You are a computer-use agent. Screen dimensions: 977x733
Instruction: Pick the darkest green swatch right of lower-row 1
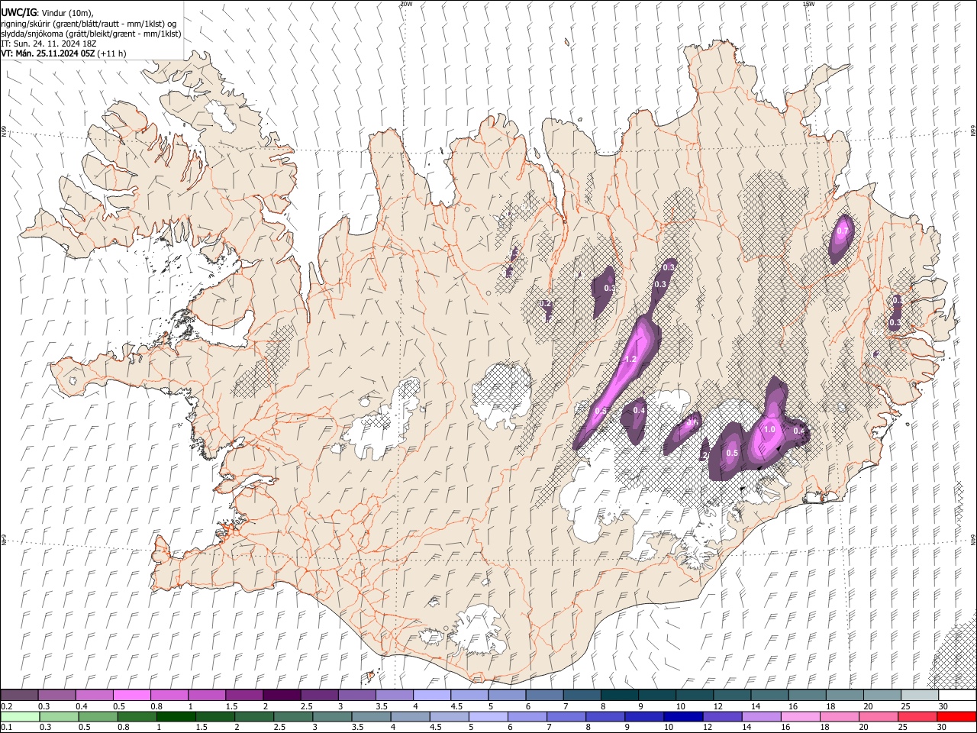(x=176, y=716)
